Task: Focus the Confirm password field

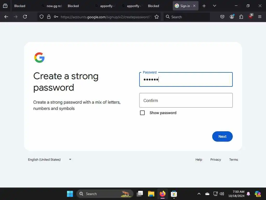Action: tap(186, 100)
